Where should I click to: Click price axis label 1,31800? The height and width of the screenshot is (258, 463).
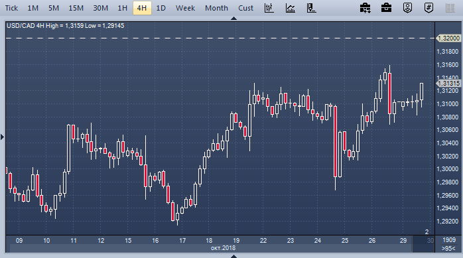(x=448, y=52)
